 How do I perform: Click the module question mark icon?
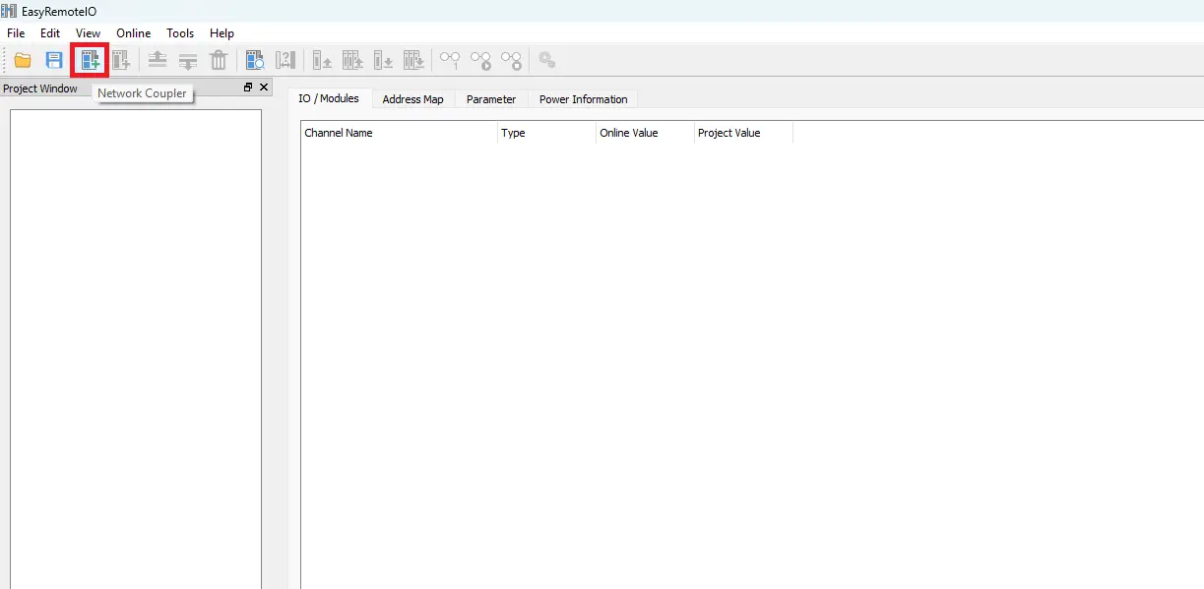285,60
